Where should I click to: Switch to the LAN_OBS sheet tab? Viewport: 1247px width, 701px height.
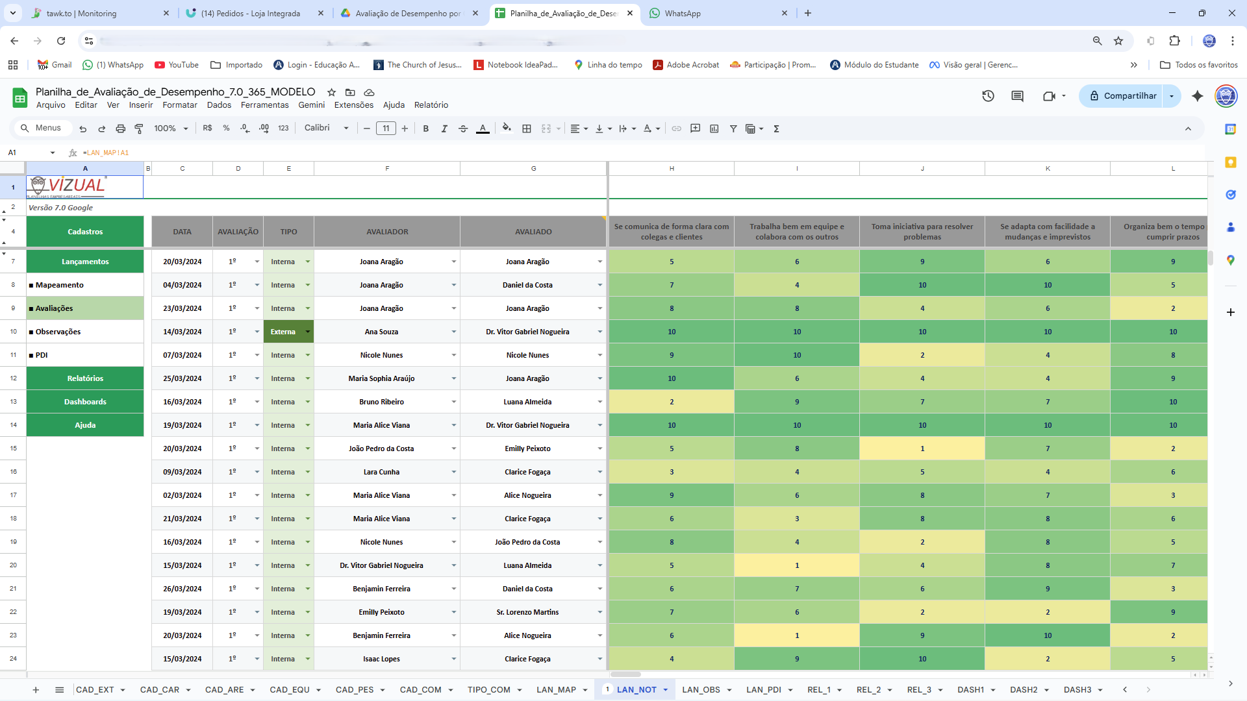click(x=702, y=690)
